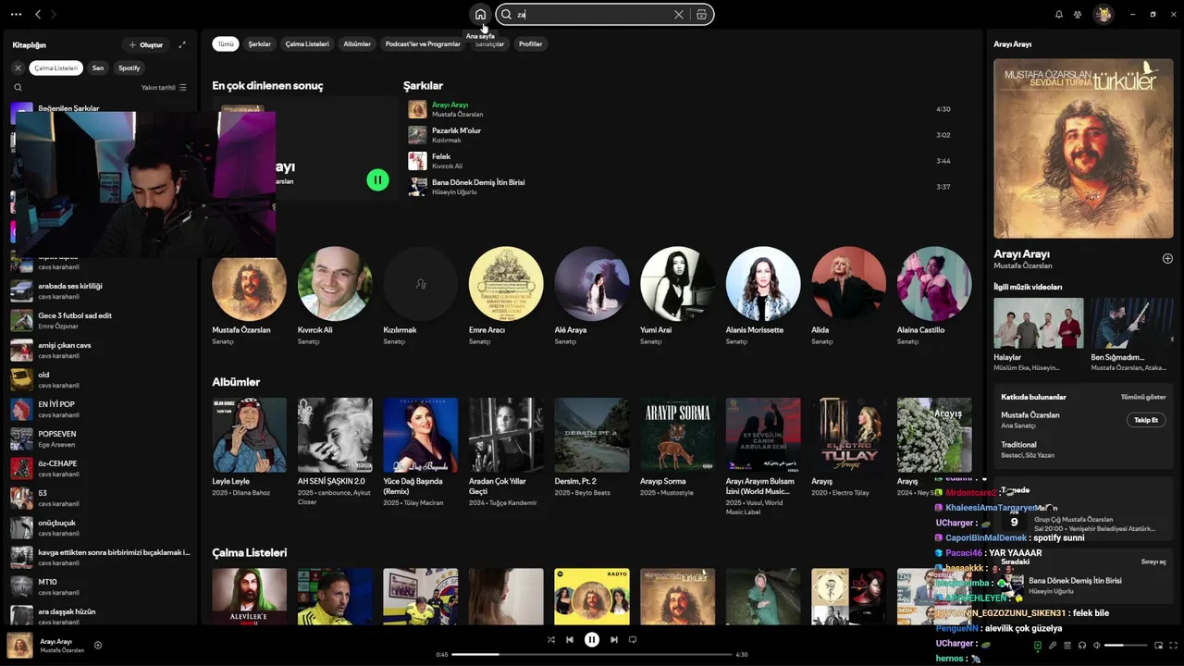
Task: Seek on the song progress bar
Action: coord(592,655)
